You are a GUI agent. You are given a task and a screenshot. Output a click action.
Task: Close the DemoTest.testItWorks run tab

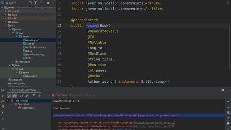click(39, 90)
